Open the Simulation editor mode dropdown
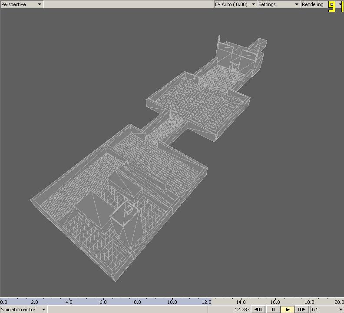The height and width of the screenshot is (313, 344). click(x=23, y=310)
